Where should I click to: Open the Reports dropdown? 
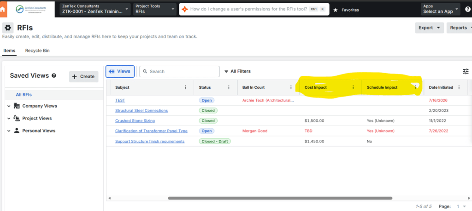pyautogui.click(x=459, y=28)
